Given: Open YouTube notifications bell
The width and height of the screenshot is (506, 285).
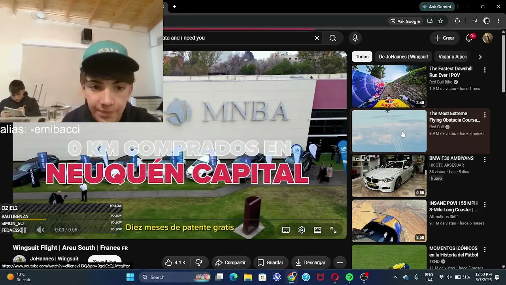Looking at the screenshot, I should tap(469, 38).
